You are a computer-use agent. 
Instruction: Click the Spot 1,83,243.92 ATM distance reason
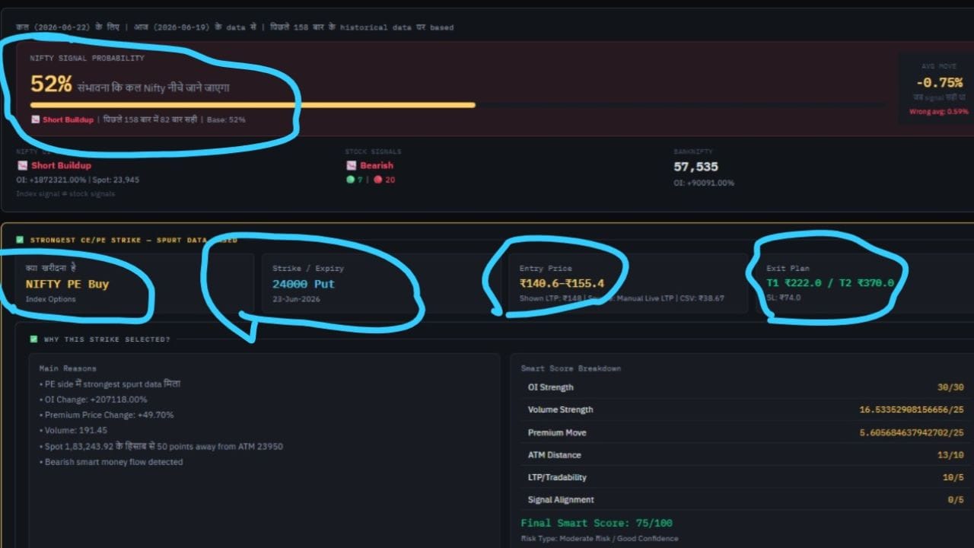[161, 446]
